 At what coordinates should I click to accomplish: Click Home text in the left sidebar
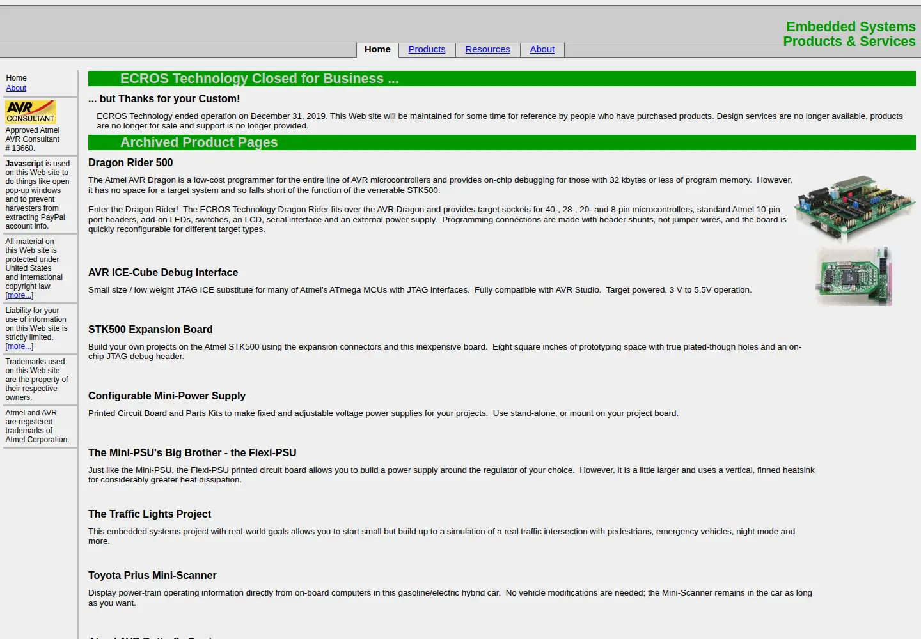pyautogui.click(x=16, y=78)
